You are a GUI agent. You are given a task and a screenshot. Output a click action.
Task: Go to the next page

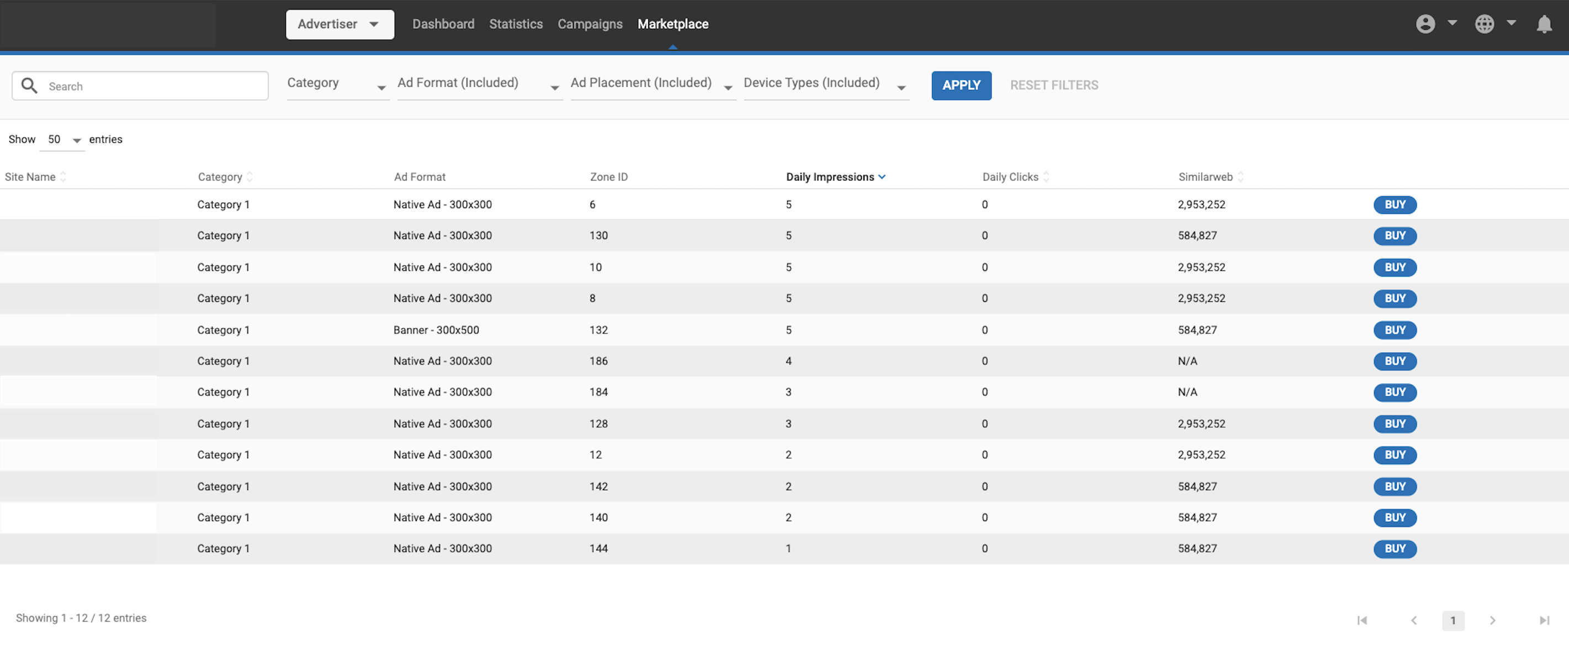[x=1492, y=620]
